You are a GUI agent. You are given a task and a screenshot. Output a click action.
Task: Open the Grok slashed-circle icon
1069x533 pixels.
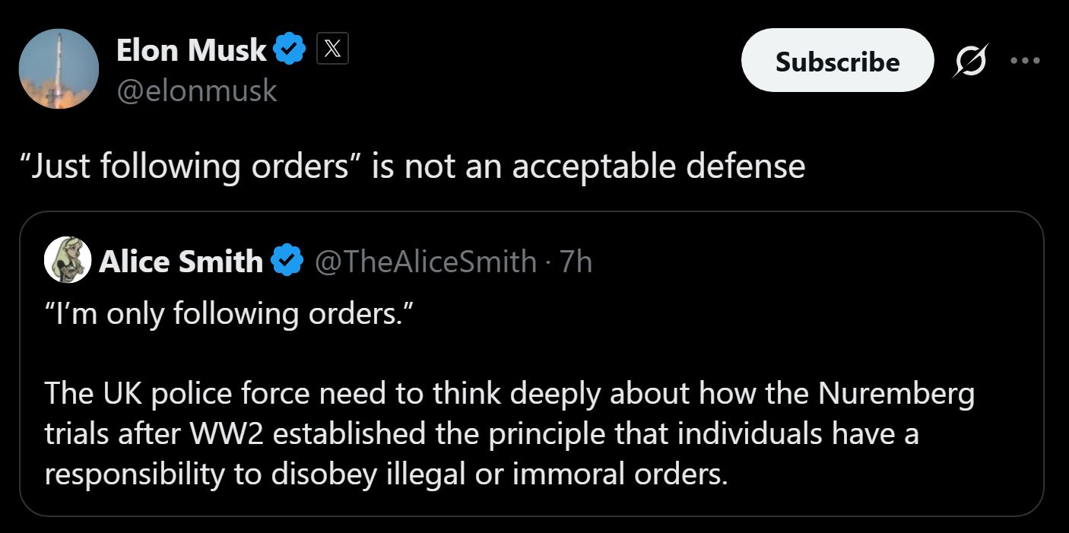(x=972, y=61)
